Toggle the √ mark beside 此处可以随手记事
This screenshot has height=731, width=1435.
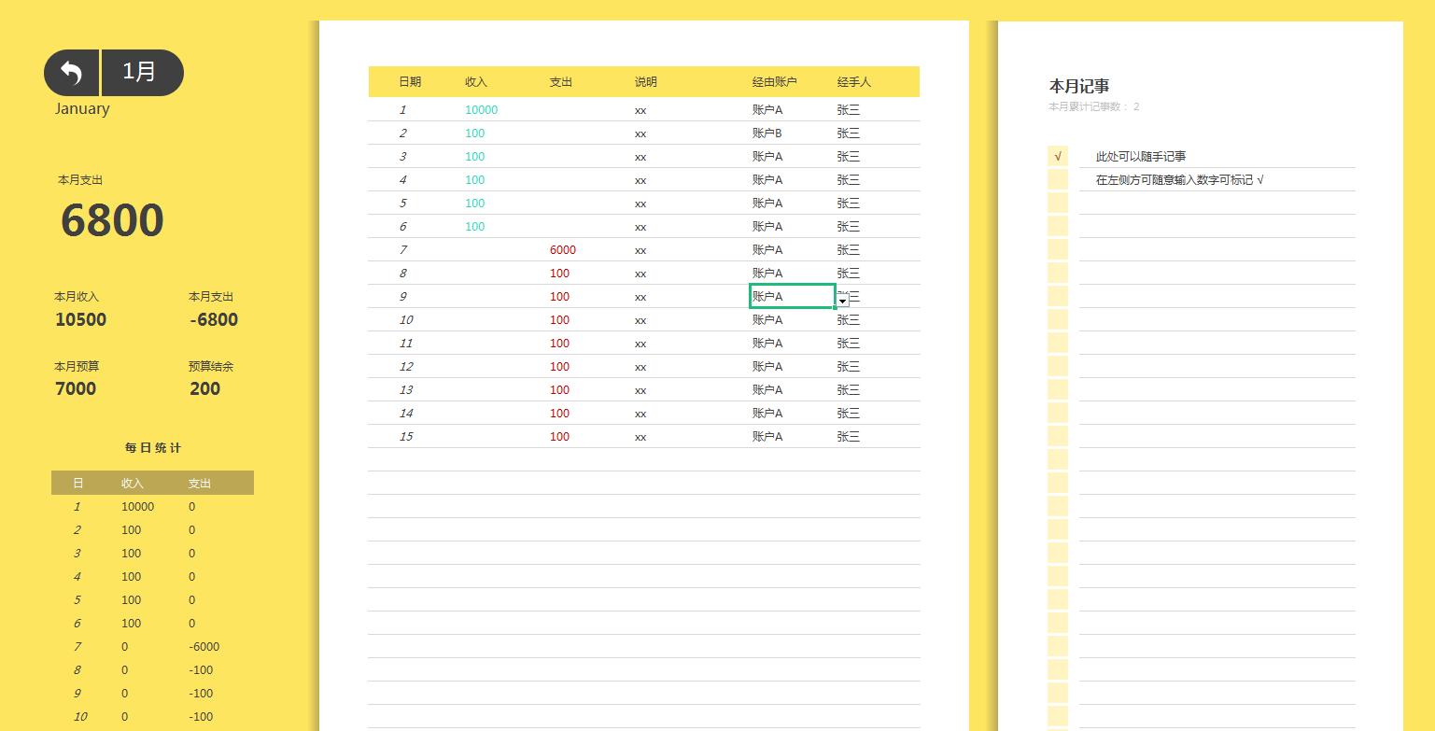(1057, 156)
